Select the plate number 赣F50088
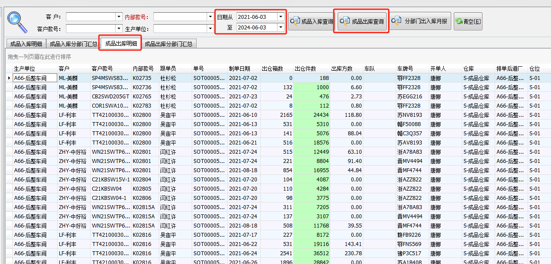Screen dimensions: 551x264 412,124
